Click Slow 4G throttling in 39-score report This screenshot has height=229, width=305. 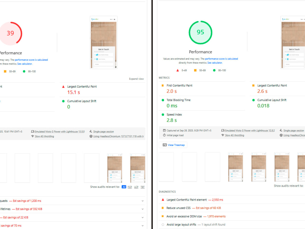pos(44,136)
